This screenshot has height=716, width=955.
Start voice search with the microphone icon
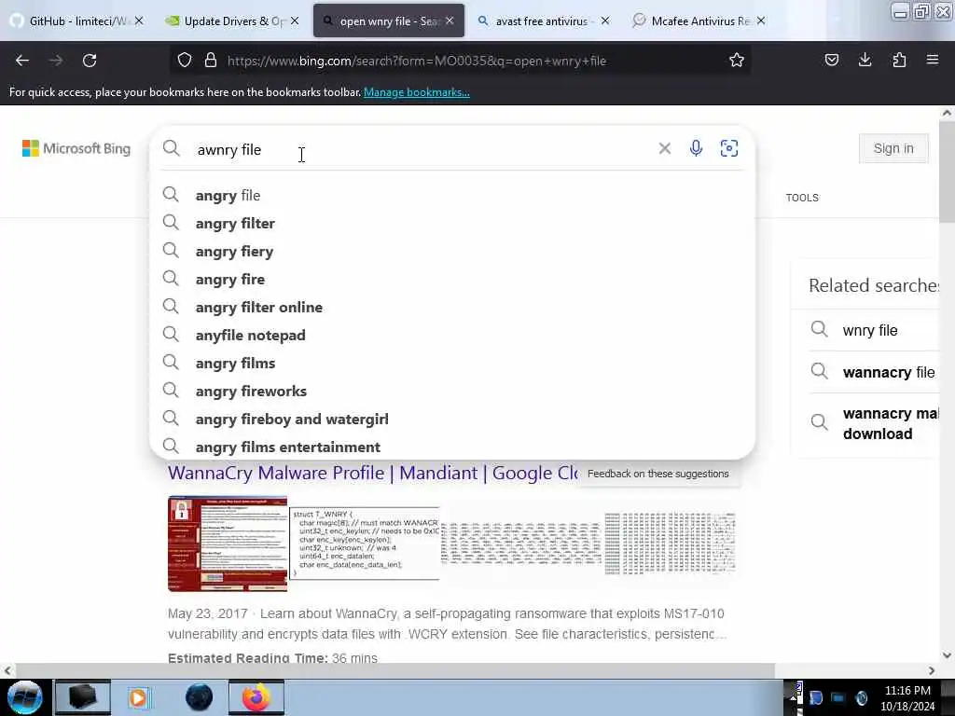click(x=696, y=148)
